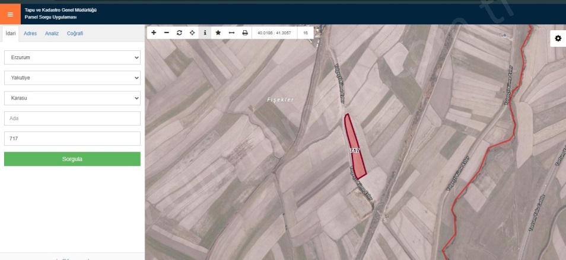
Task: Expand the Karasu neighborhood dropdown
Action: pyautogui.click(x=72, y=98)
